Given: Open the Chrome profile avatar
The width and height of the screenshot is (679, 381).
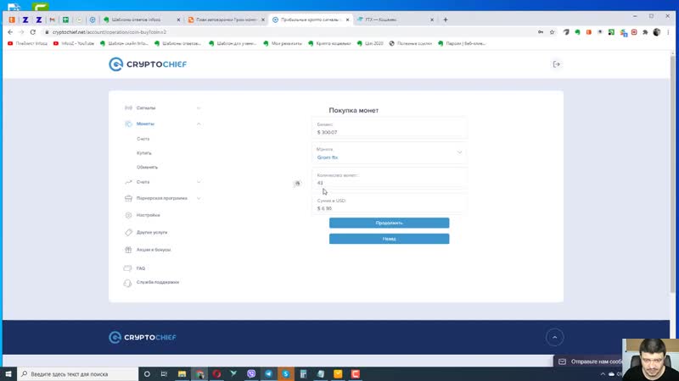Looking at the screenshot, I should (x=656, y=32).
